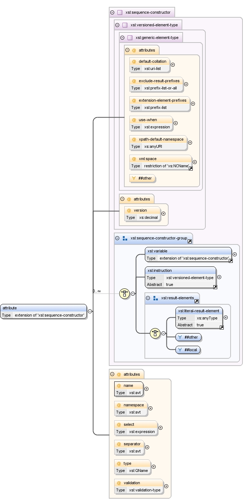Screen dimensions: 245x499
Task: Expand separator attribute details
Action: pyautogui.click(x=147, y=447)
